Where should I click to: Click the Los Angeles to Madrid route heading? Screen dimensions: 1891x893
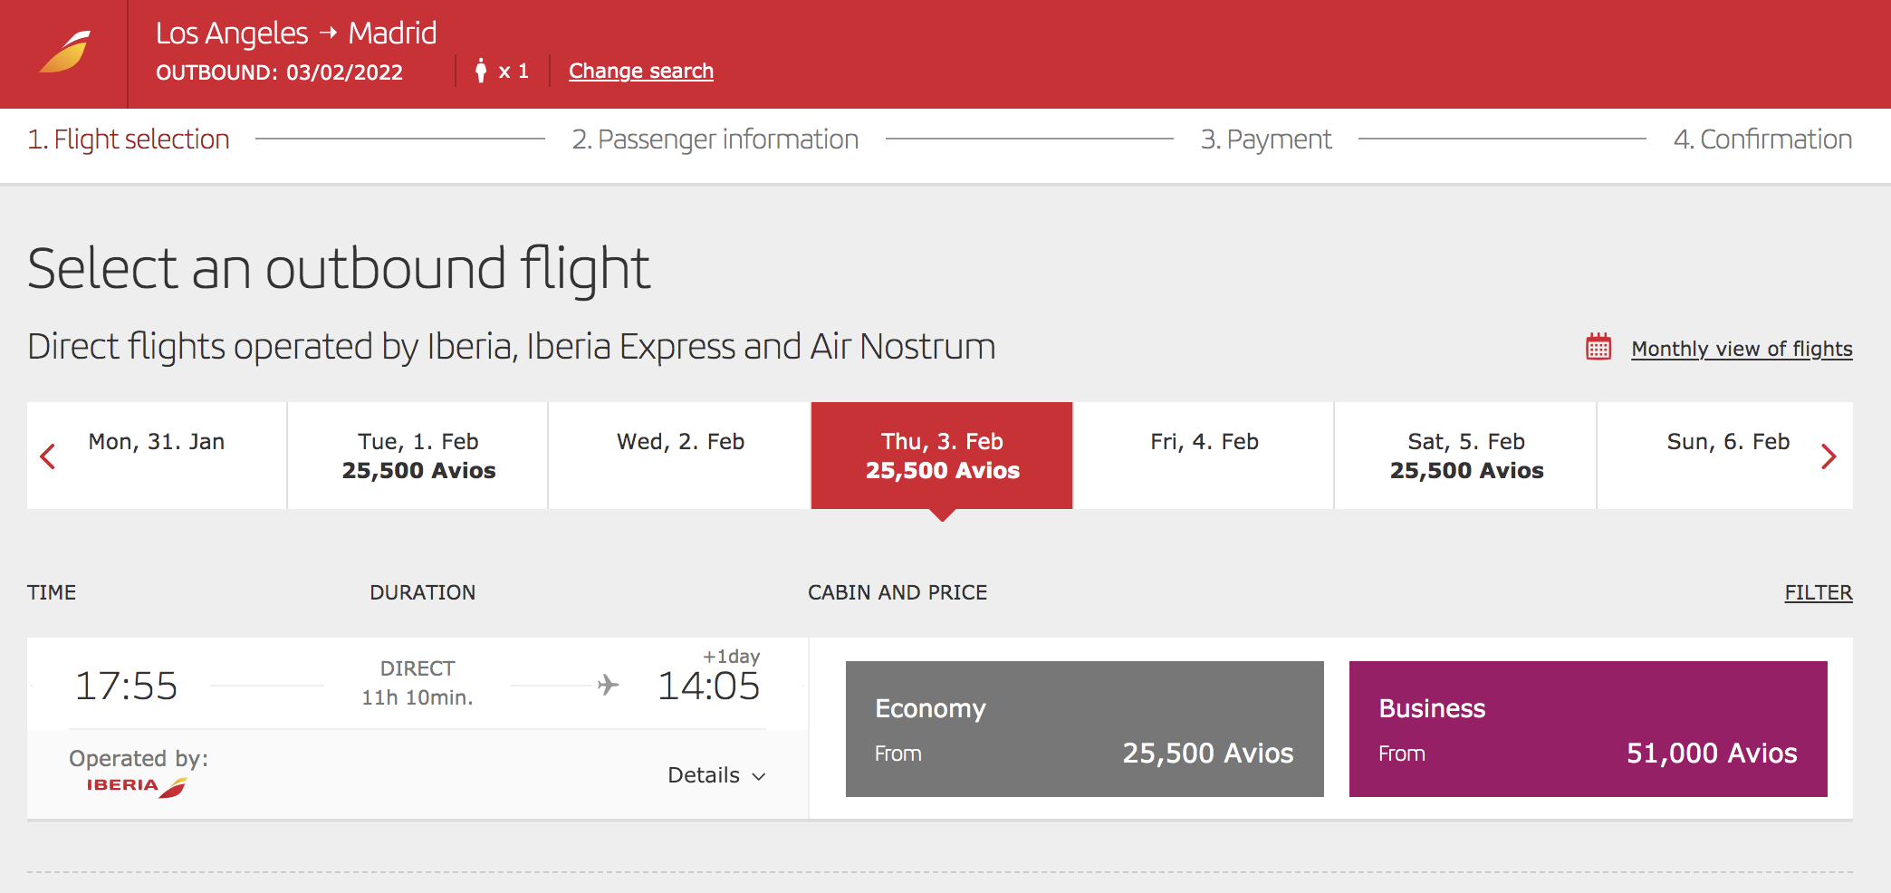pyautogui.click(x=296, y=33)
